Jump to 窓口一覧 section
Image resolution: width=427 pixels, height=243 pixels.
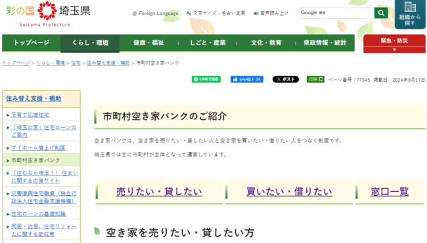click(x=390, y=192)
